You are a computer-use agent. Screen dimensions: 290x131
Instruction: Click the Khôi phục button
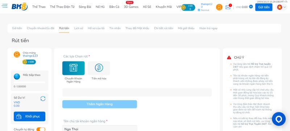pyautogui.click(x=29, y=117)
